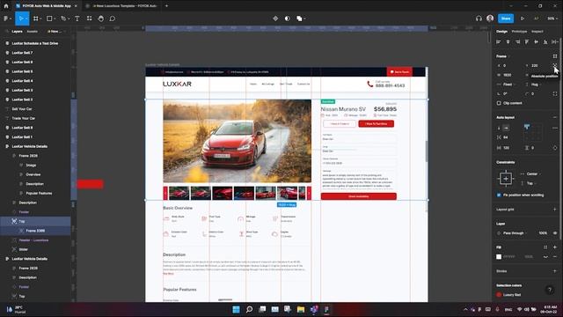Toggle layer visibility eye icon

point(555,233)
